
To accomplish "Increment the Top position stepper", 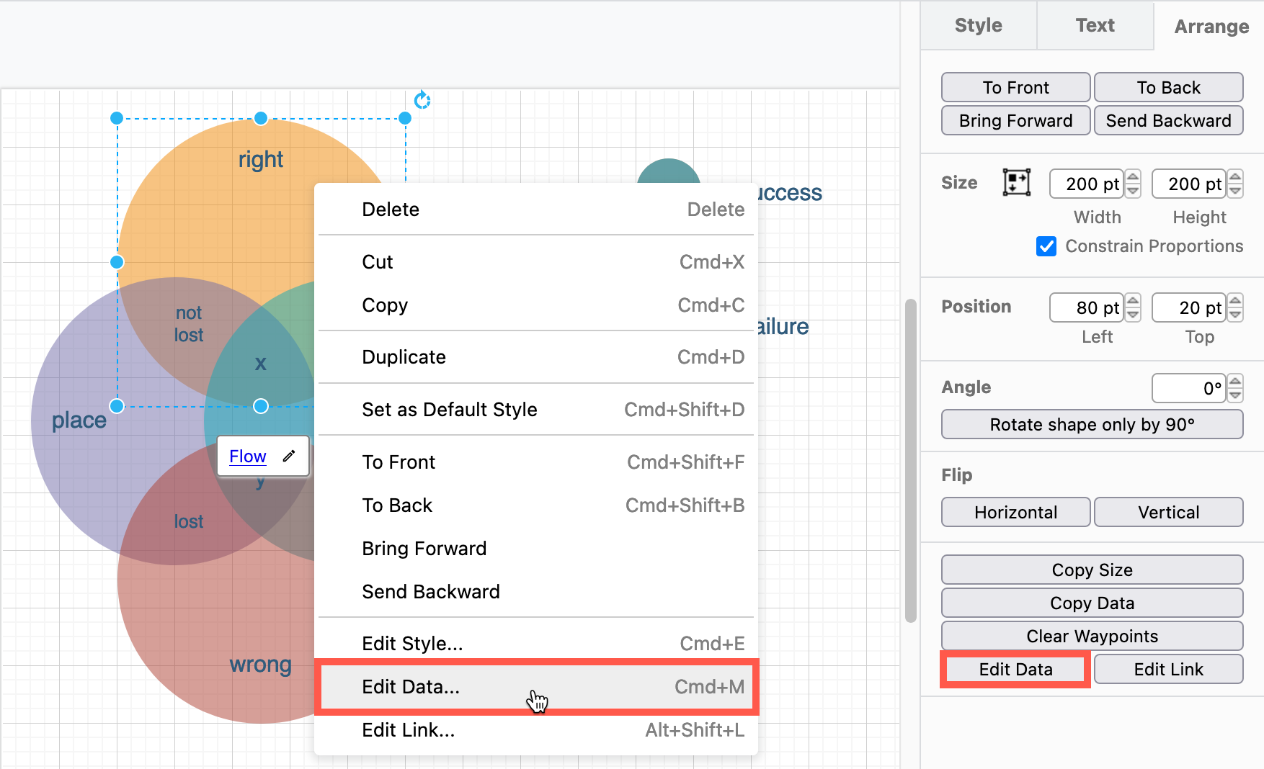I will point(1234,302).
